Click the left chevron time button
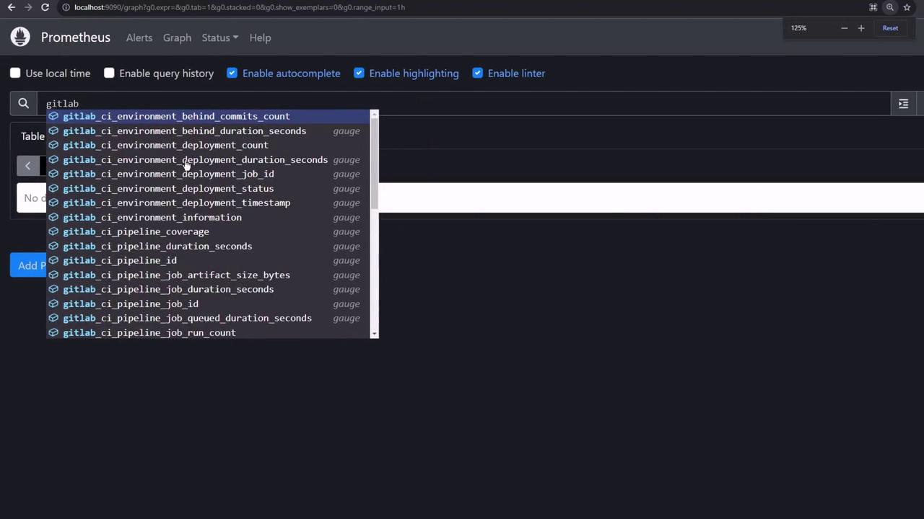 click(x=27, y=166)
